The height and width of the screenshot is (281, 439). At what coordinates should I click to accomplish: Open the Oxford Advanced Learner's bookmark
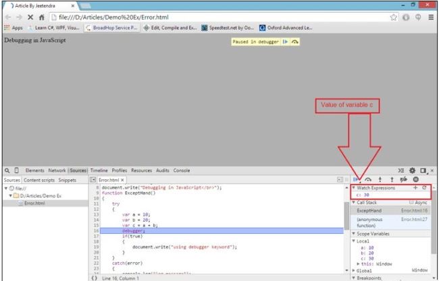[286, 28]
